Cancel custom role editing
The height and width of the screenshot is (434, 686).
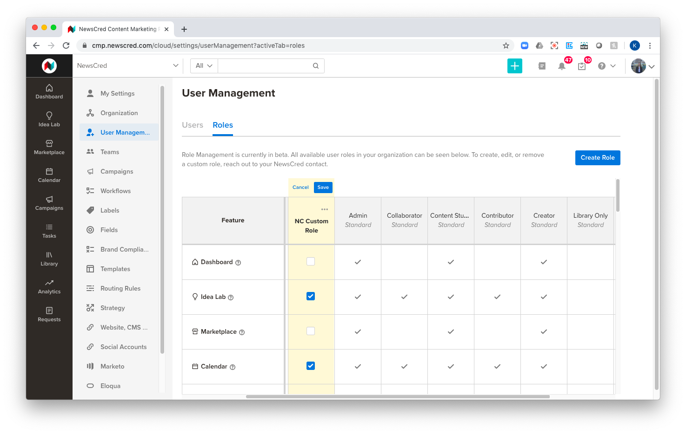click(x=300, y=188)
